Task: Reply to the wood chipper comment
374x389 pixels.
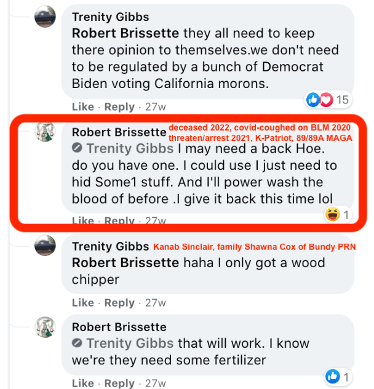Action: [119, 303]
